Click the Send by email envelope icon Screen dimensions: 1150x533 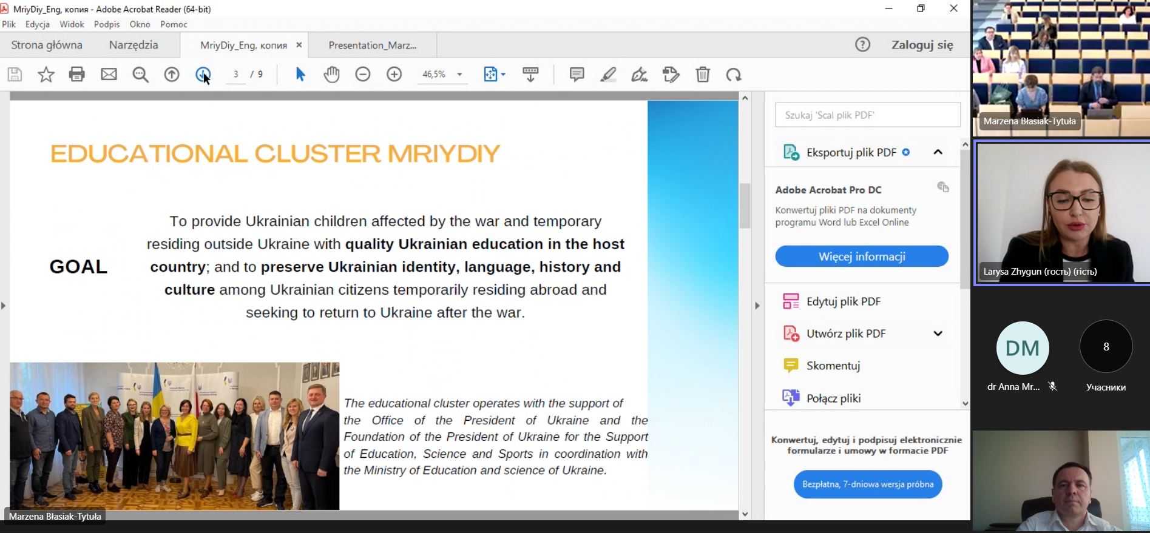click(x=109, y=75)
